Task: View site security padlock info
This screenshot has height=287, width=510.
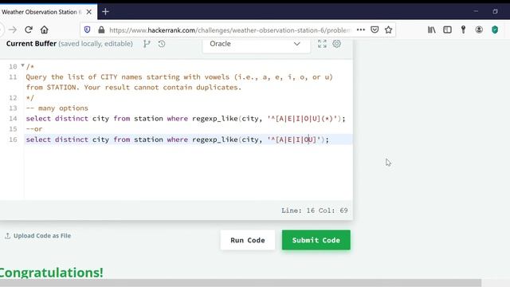Action: tap(101, 30)
